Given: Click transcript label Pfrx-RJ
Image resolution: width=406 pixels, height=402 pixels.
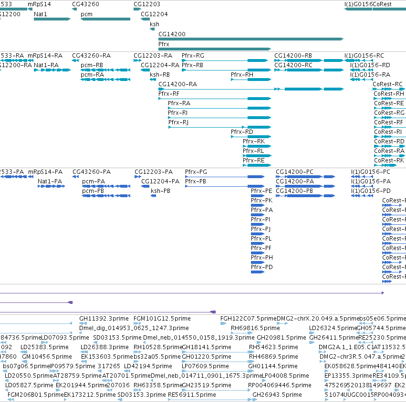Looking at the screenshot, I should pos(178,122).
